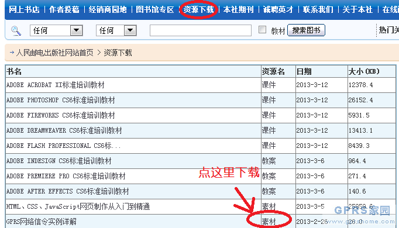Click the 资源名 column header
The height and width of the screenshot is (228, 399).
[273, 71]
